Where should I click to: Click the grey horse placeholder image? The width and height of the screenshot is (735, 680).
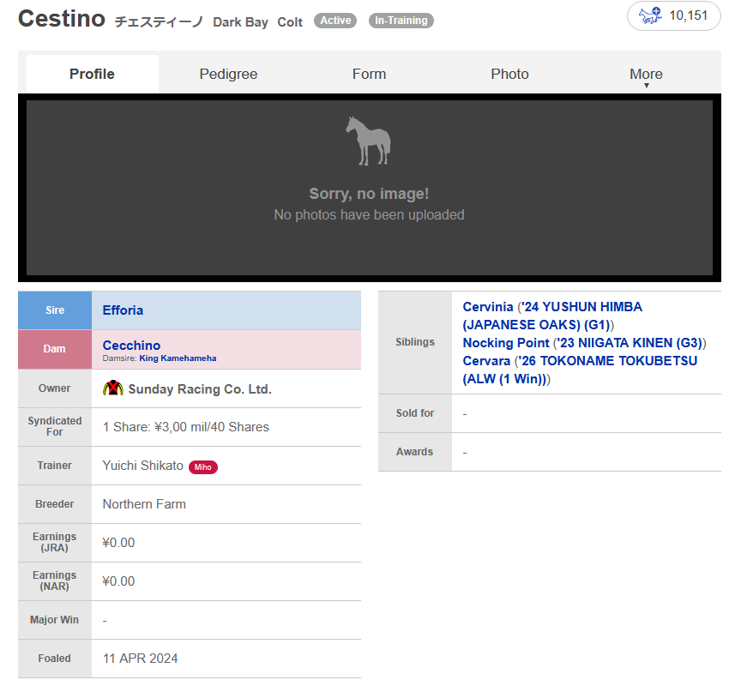(x=369, y=141)
